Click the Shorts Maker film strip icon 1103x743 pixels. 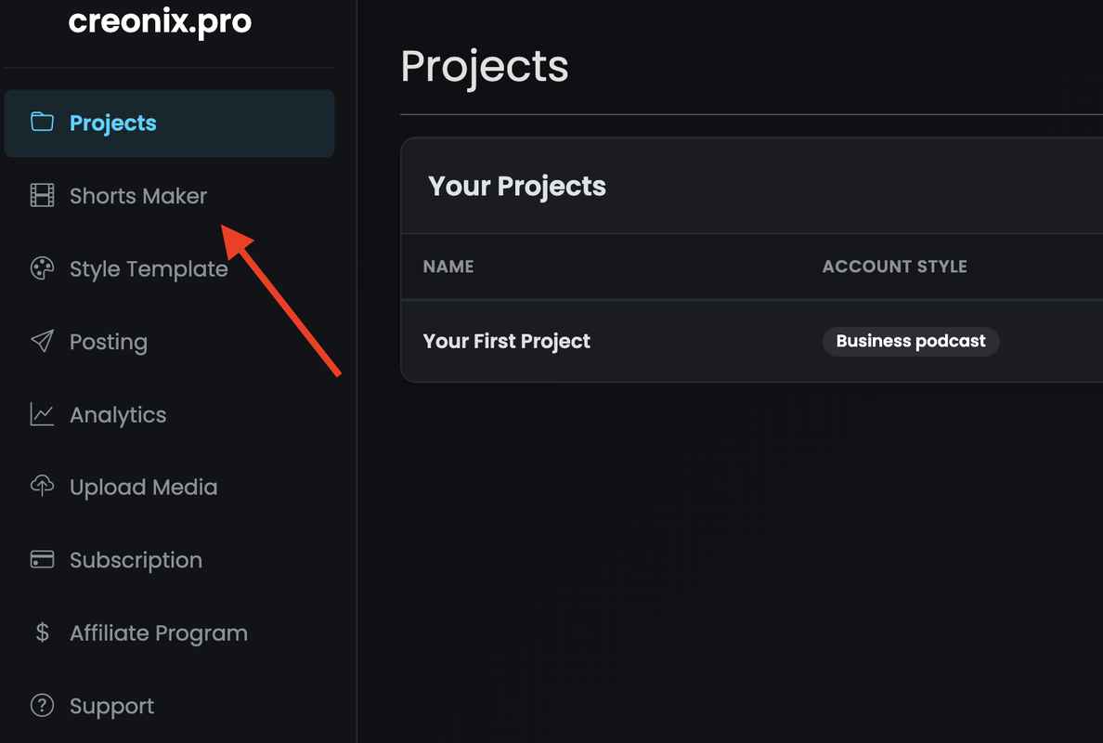42,195
